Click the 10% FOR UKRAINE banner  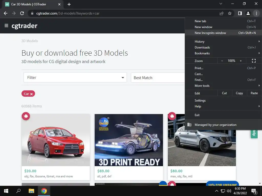click(222, 184)
